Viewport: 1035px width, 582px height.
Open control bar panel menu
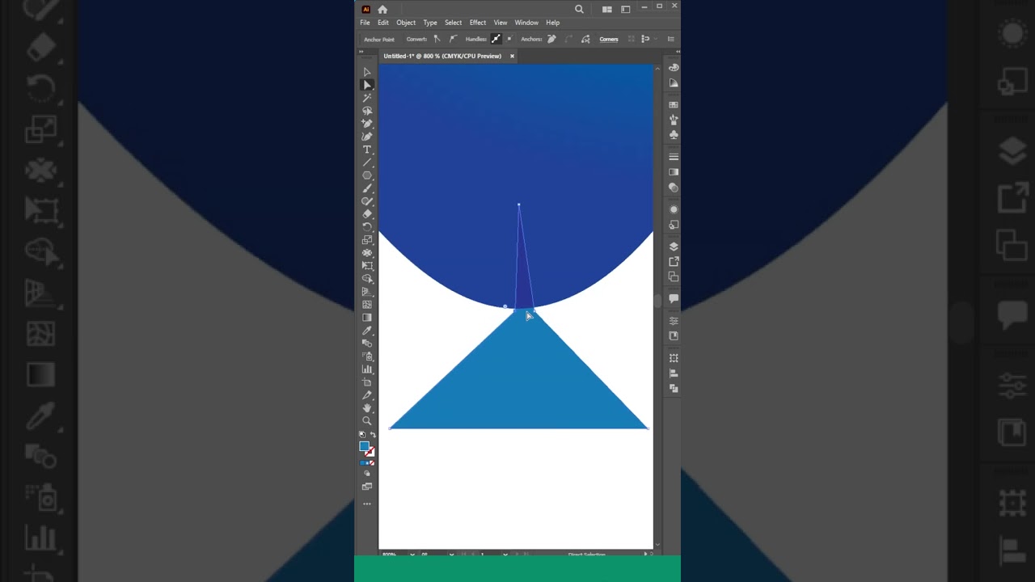671,39
